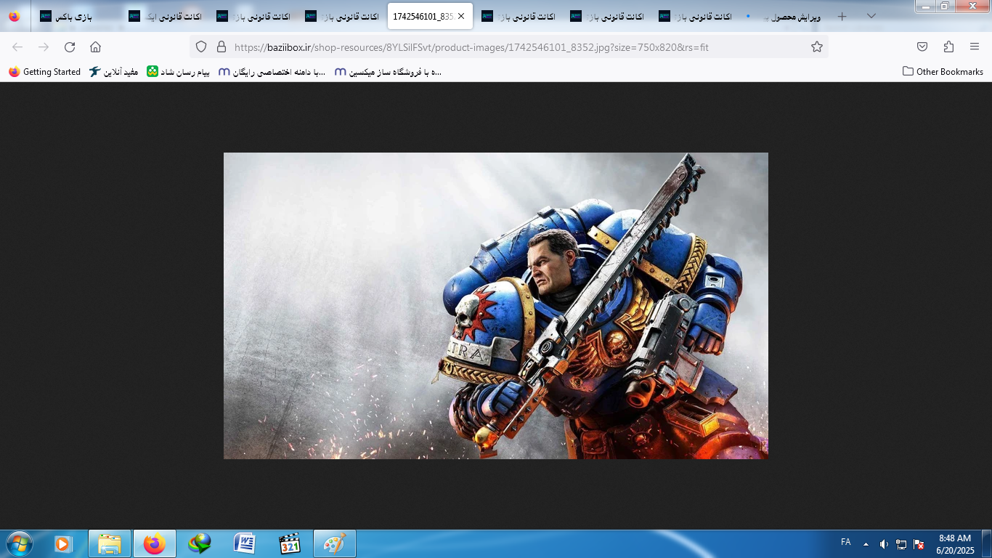Open با فروشگاه ساز میکسین bookmark
This screenshot has height=558, width=992.
[388, 72]
